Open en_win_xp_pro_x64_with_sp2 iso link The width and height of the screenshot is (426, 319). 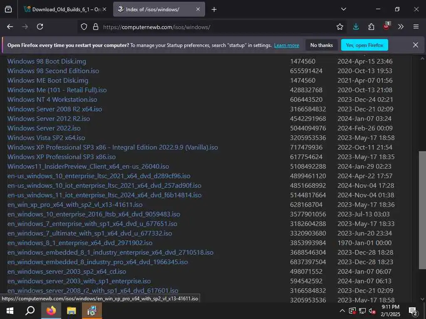(x=75, y=204)
